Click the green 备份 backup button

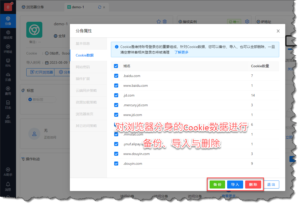pos(217,184)
